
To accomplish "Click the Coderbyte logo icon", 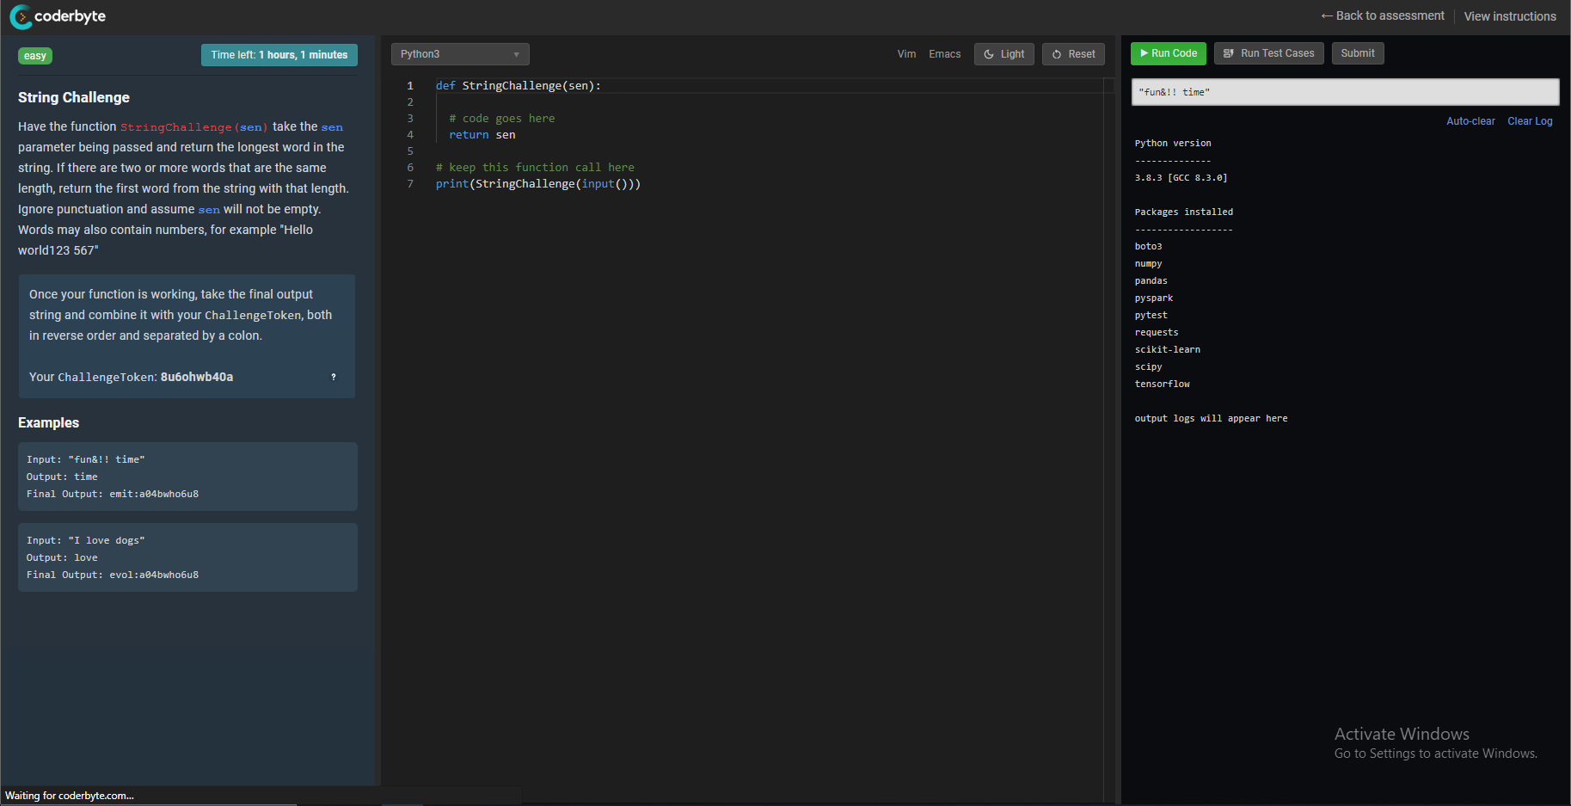I will 21,16.
